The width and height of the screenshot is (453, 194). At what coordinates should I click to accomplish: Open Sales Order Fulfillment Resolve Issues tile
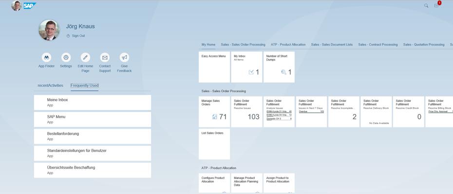coord(247,112)
